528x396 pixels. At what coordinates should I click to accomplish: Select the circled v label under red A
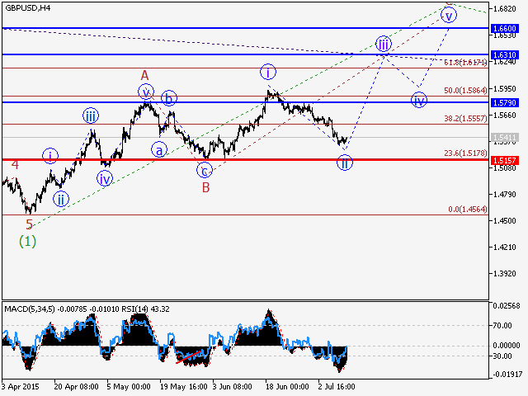[146, 92]
